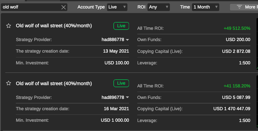Open the More Filters button

pos(244,7)
